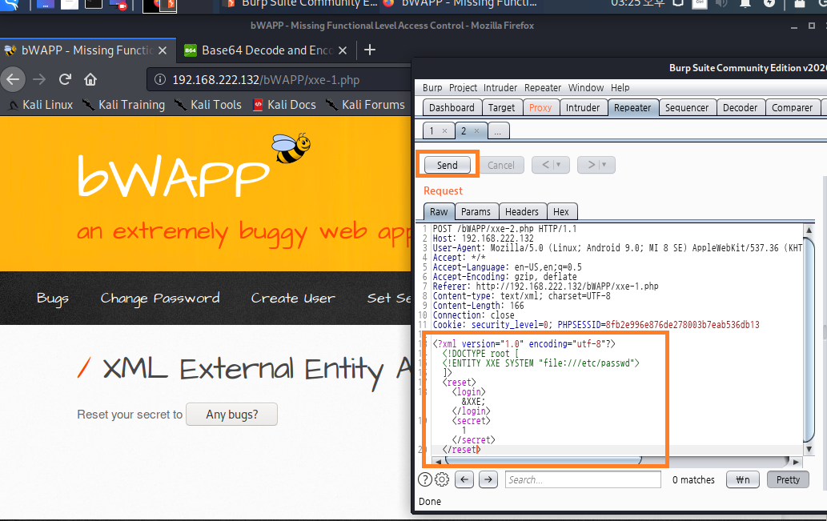Screen dimensions: 827x521
Task: Switch to the Sequencer tab
Action: [686, 107]
